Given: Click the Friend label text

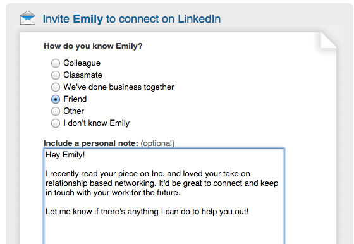Looking at the screenshot, I should click(x=75, y=99).
